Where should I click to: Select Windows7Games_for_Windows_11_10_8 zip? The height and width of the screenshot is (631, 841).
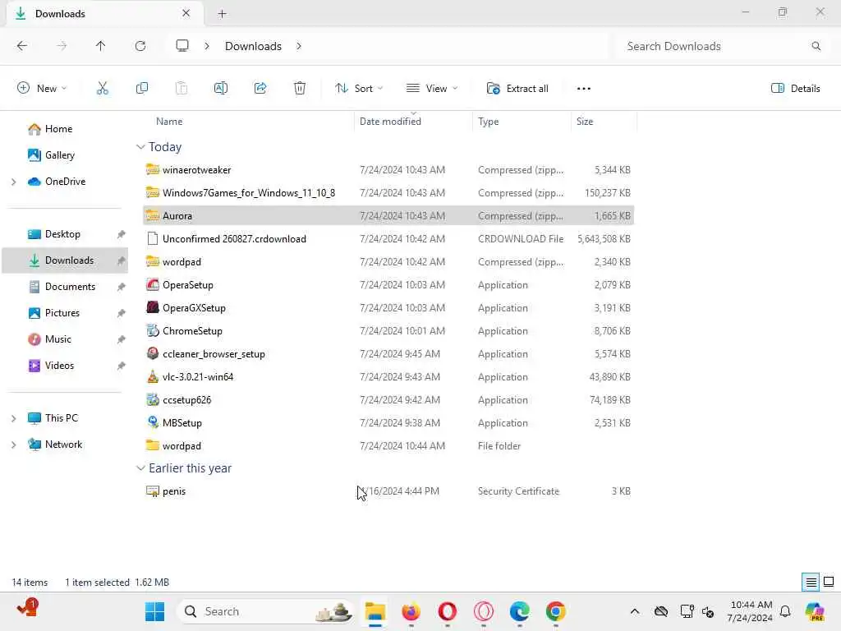point(388,192)
